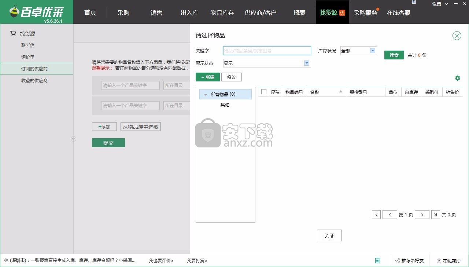Click the green 提交 button

pyautogui.click(x=108, y=143)
